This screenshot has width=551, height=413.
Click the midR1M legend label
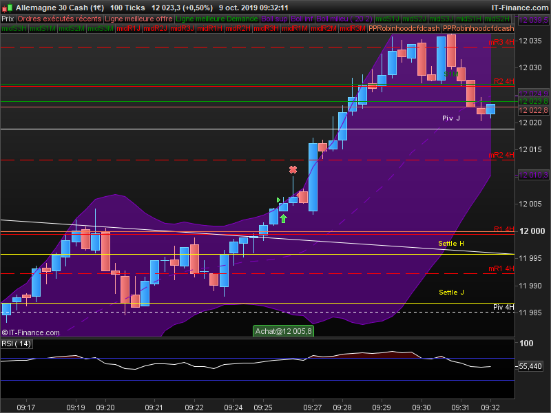tap(295, 28)
